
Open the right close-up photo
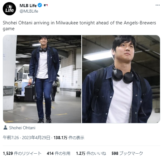tap(121, 79)
